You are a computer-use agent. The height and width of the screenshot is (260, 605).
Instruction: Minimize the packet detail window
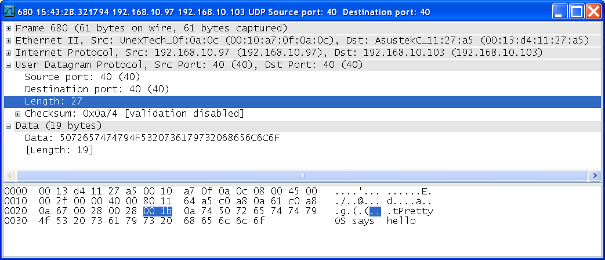[x=560, y=12]
